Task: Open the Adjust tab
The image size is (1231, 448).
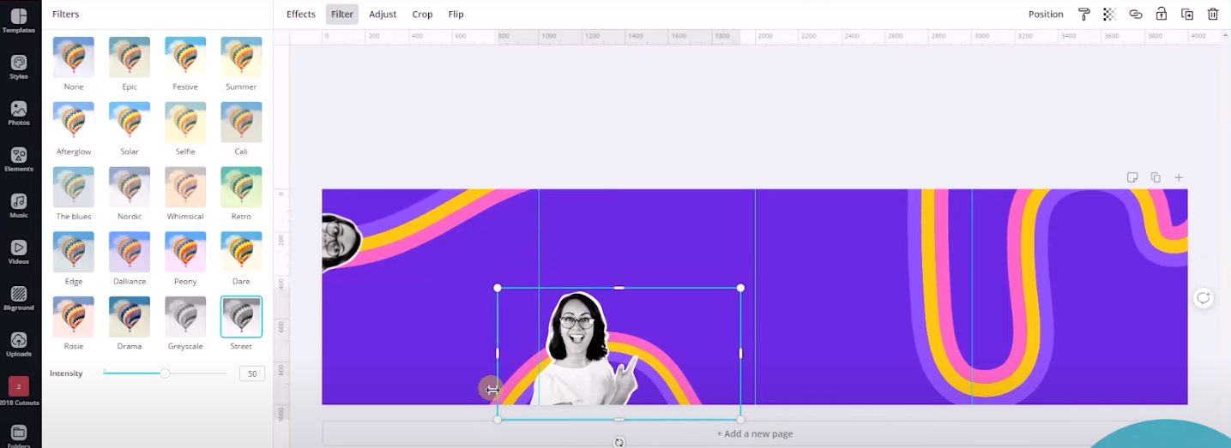Action: (383, 14)
